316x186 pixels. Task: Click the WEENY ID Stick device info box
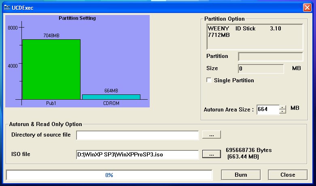point(255,37)
